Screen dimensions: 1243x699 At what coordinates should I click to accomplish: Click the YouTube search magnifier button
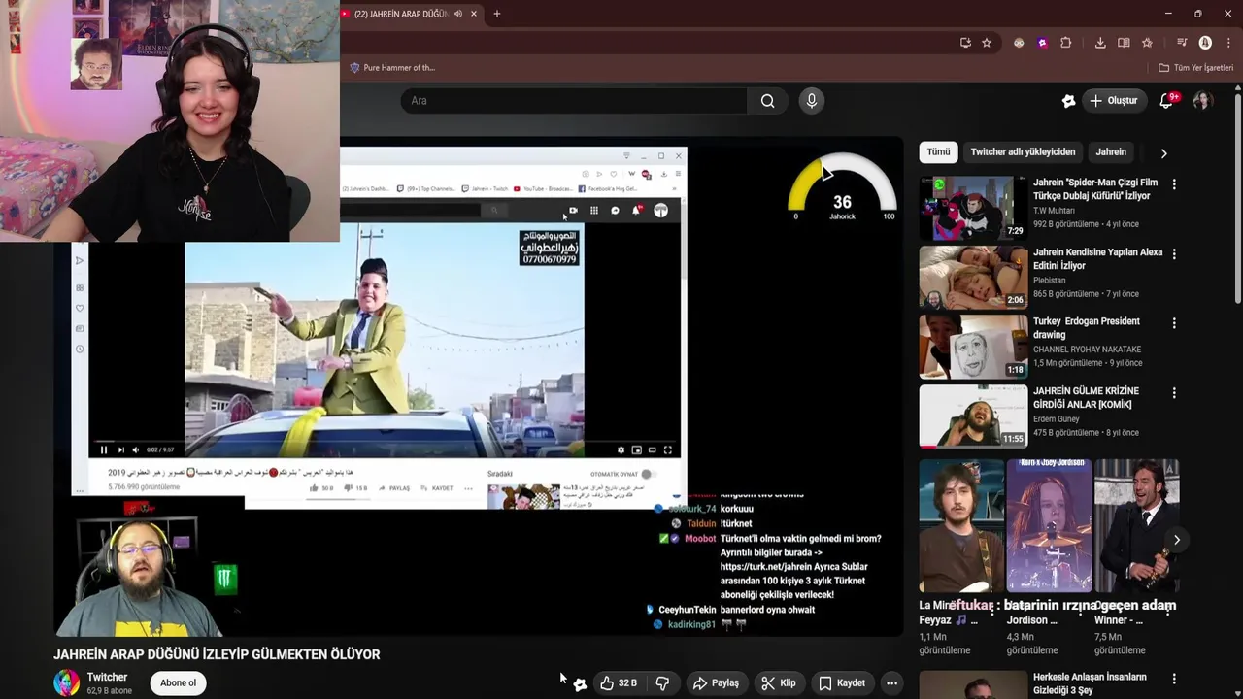[x=767, y=101]
